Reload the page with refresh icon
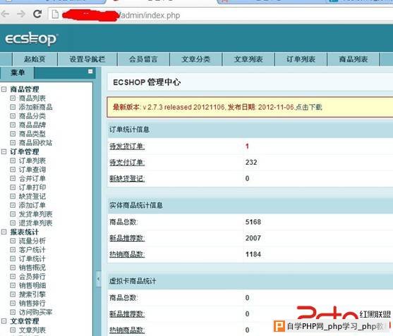393x336 pixels. point(37,14)
